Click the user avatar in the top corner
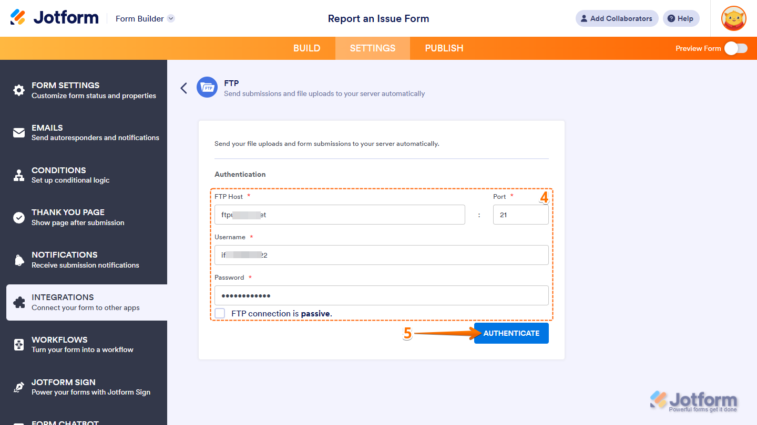The image size is (757, 425). [733, 18]
